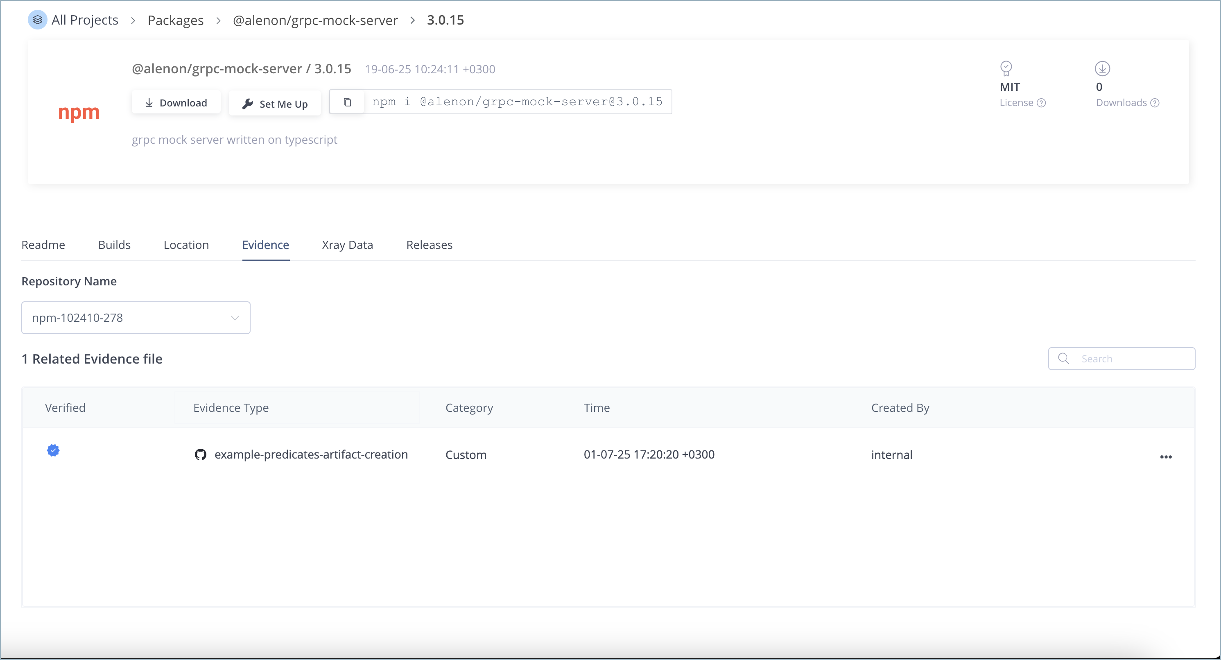Image resolution: width=1221 pixels, height=660 pixels.
Task: Go to Packages in breadcrumb
Action: 175,20
